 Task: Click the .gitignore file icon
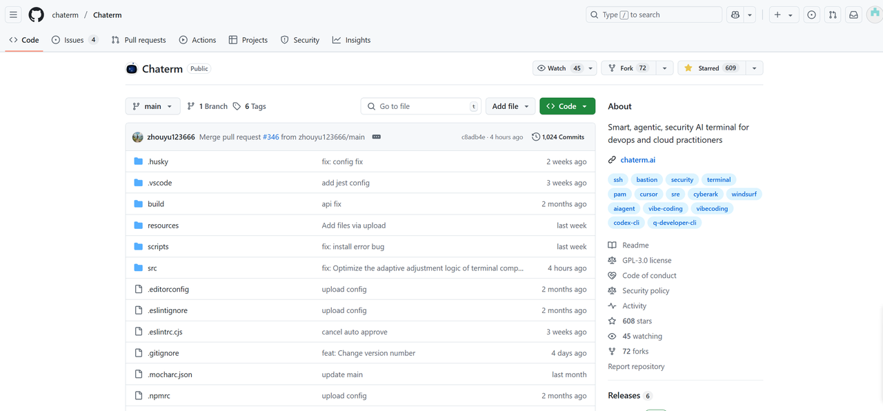tap(139, 353)
